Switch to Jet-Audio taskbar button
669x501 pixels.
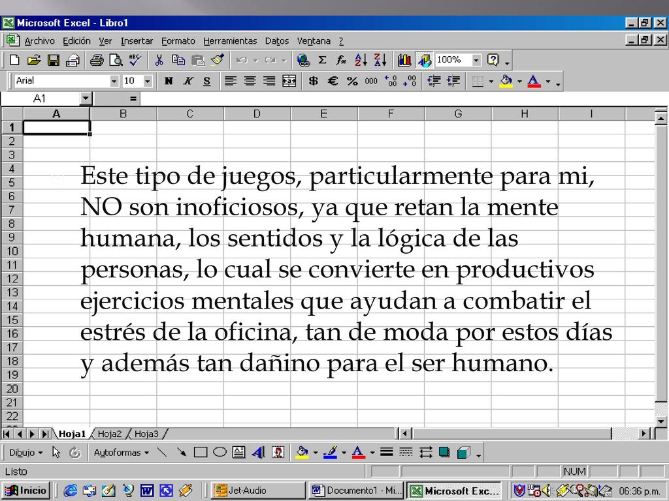coord(259,491)
